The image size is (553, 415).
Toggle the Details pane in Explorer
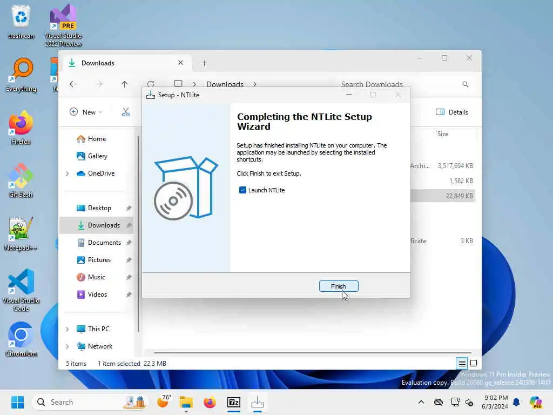tap(452, 112)
